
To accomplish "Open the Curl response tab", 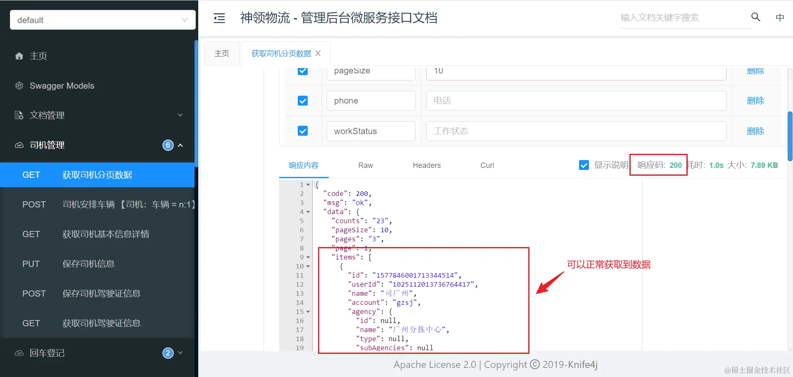I will coord(487,165).
